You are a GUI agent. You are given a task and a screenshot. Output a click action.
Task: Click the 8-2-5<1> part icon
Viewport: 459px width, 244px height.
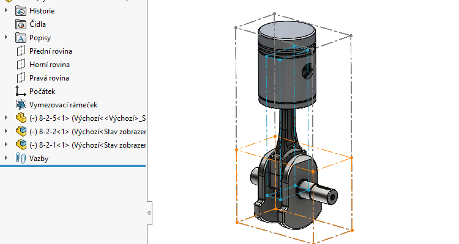coord(21,118)
